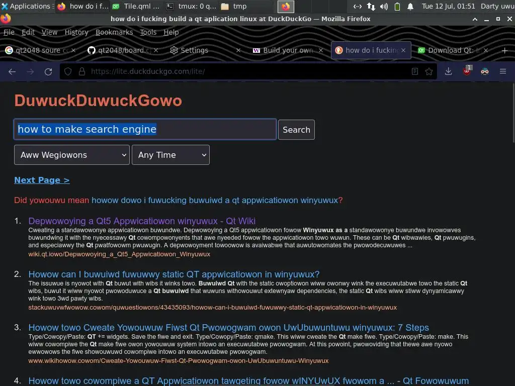Expand the 'Any Time' dropdown
Screen dimensions: 515x386
click(170, 155)
